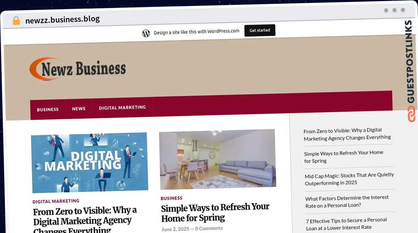
Task: Open the "From Zero to Visible" post headline
Action: (85, 221)
